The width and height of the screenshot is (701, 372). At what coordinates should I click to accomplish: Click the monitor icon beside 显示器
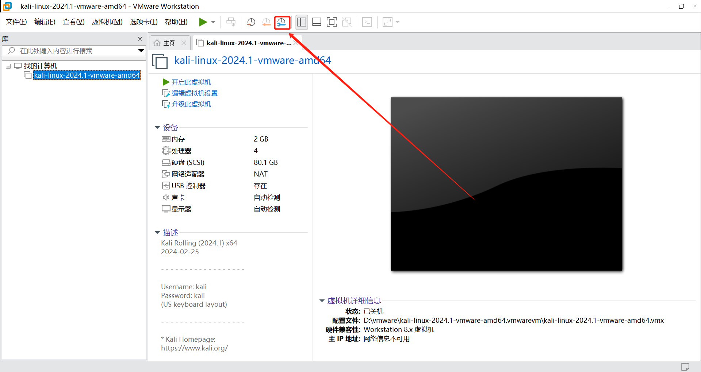coord(166,209)
